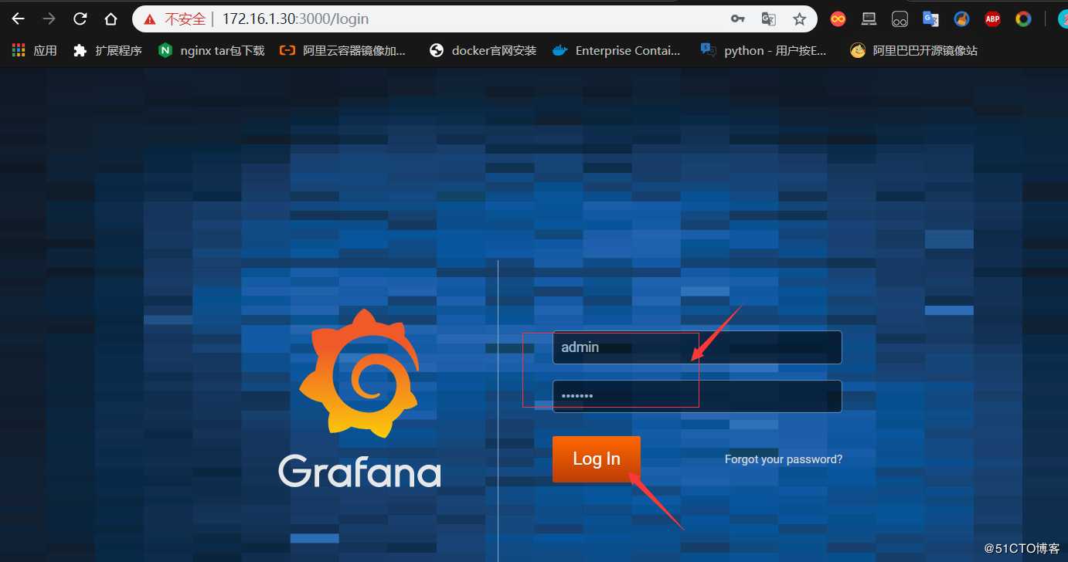The width and height of the screenshot is (1068, 562).
Task: Click the 不安全 security label
Action: tap(185, 19)
